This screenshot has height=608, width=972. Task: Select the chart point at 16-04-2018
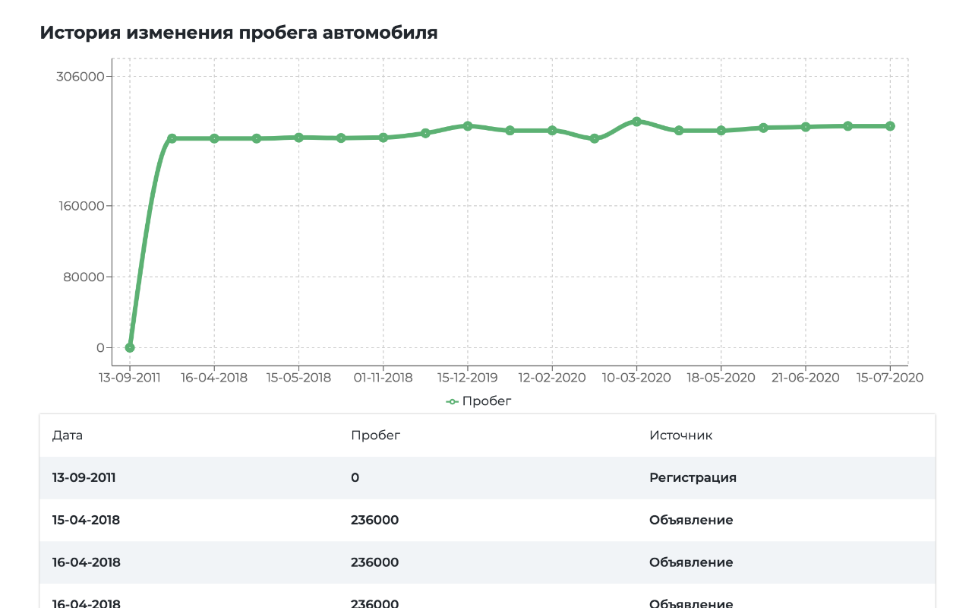point(214,138)
